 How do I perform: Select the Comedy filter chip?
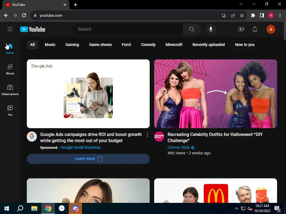[148, 45]
